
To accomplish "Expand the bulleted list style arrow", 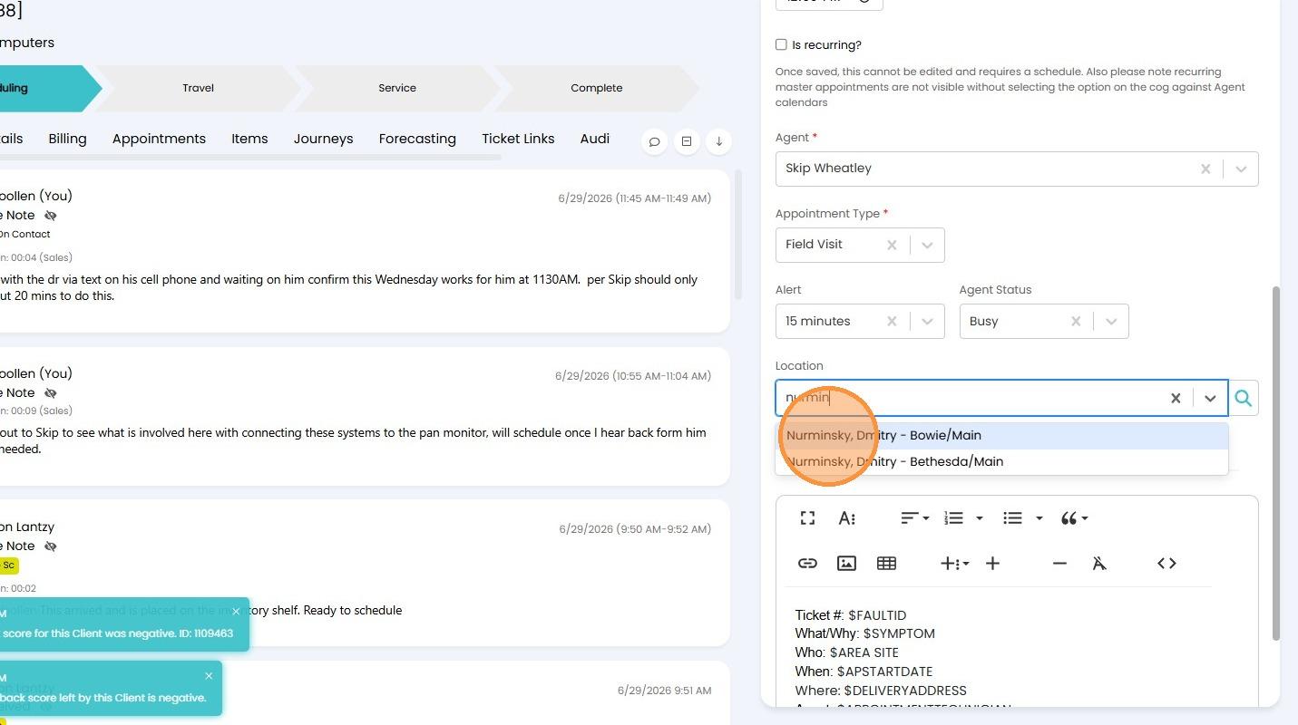I will point(1039,518).
